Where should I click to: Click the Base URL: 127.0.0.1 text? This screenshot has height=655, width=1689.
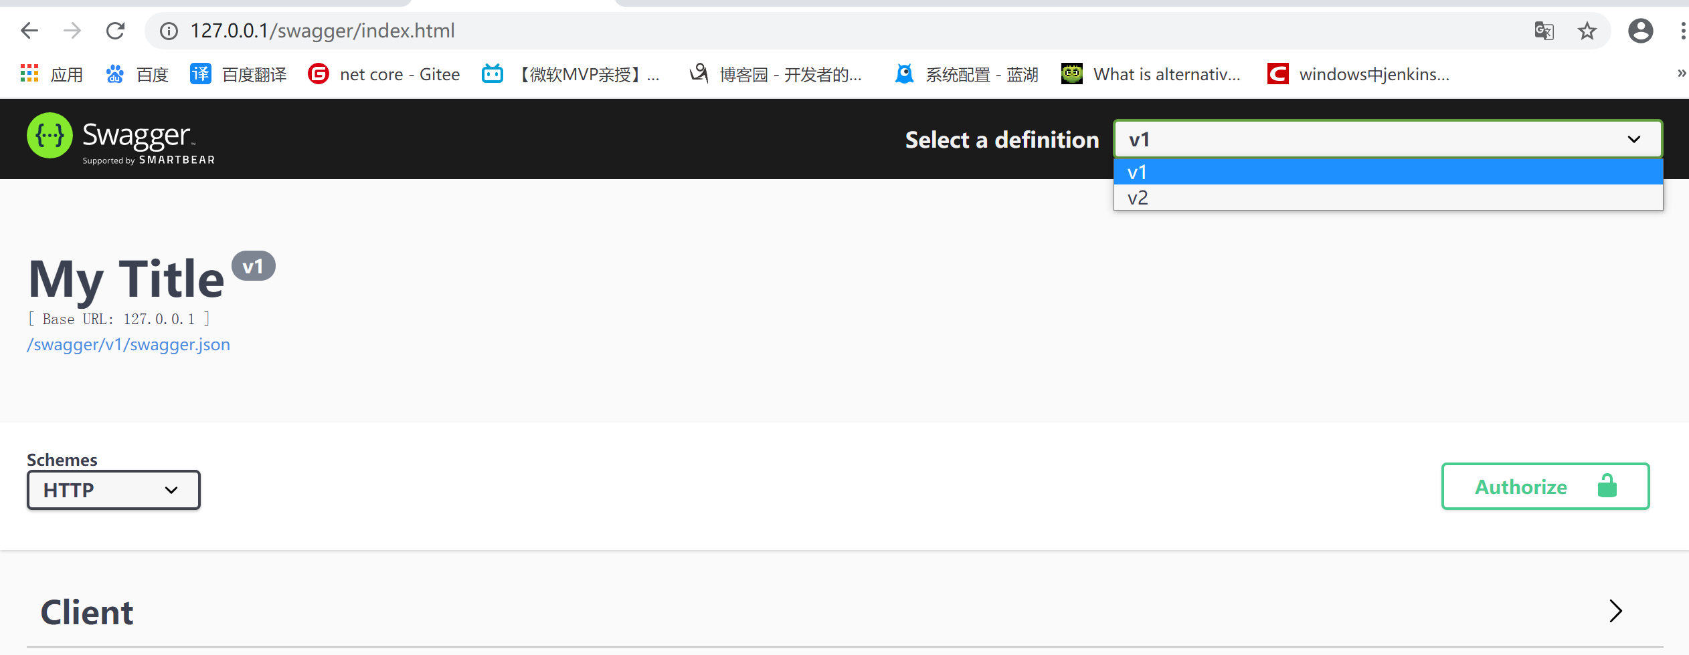pyautogui.click(x=118, y=319)
